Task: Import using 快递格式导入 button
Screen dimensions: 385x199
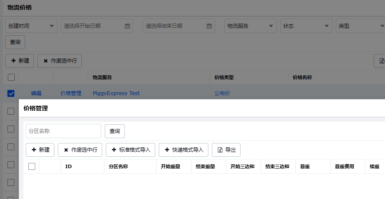Action: click(x=183, y=150)
